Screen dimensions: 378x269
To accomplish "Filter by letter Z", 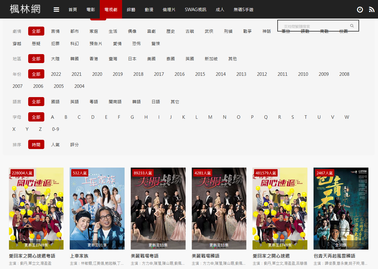I will tap(40, 129).
